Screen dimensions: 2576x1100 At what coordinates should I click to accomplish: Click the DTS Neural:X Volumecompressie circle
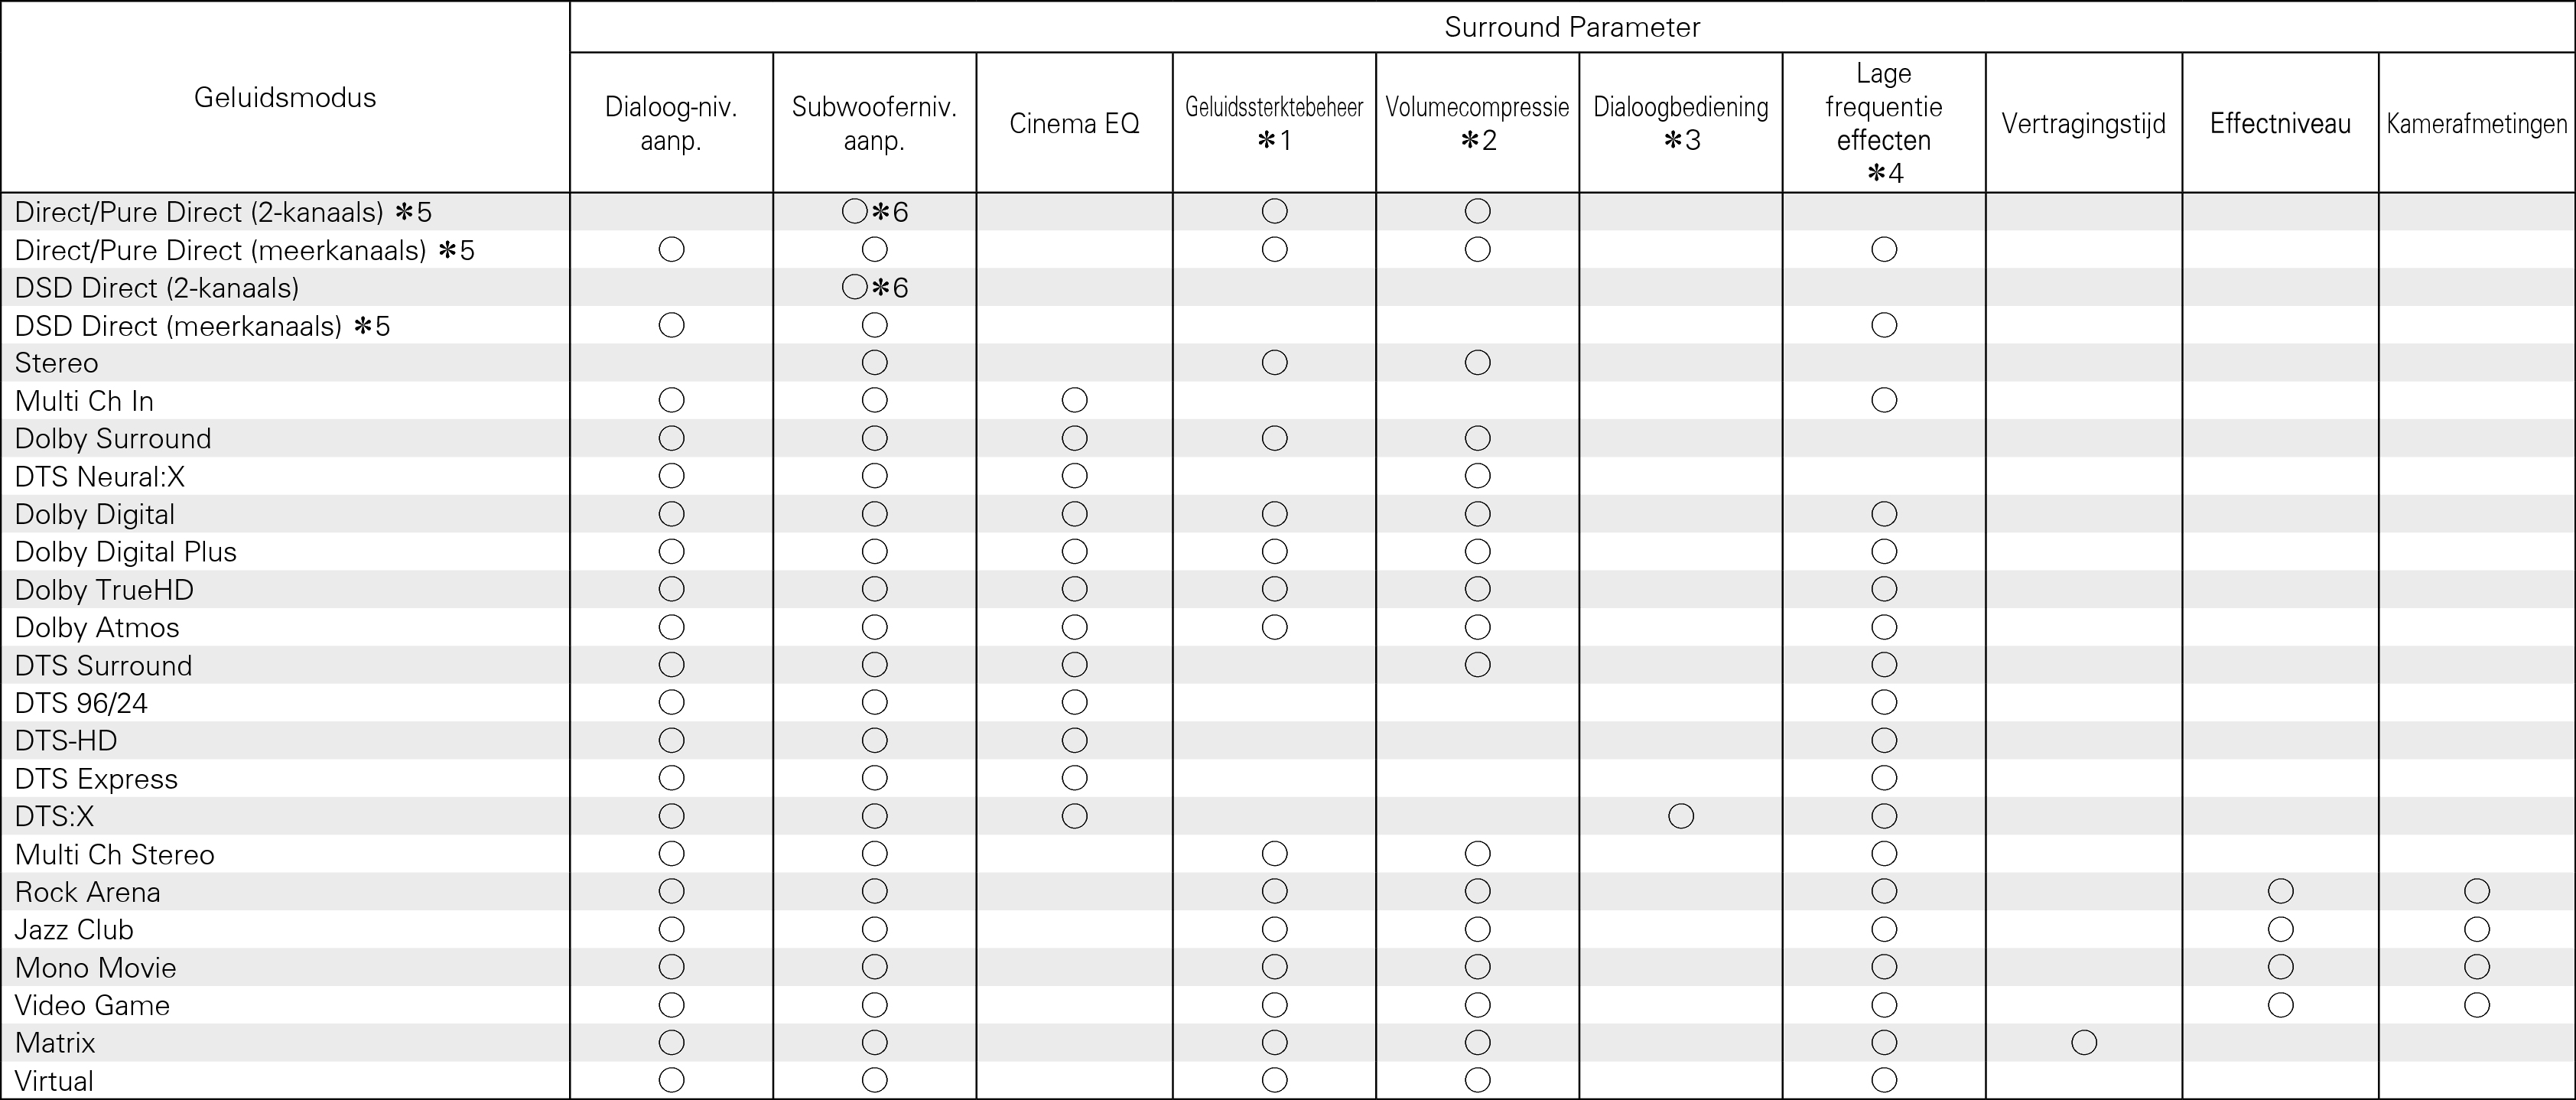coord(1478,476)
